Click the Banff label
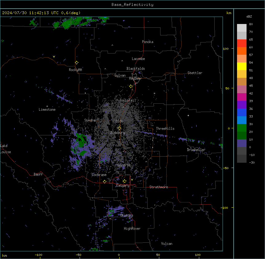 (x=38, y=174)
